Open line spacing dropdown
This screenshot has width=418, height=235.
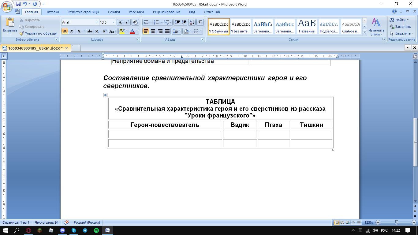(176, 31)
